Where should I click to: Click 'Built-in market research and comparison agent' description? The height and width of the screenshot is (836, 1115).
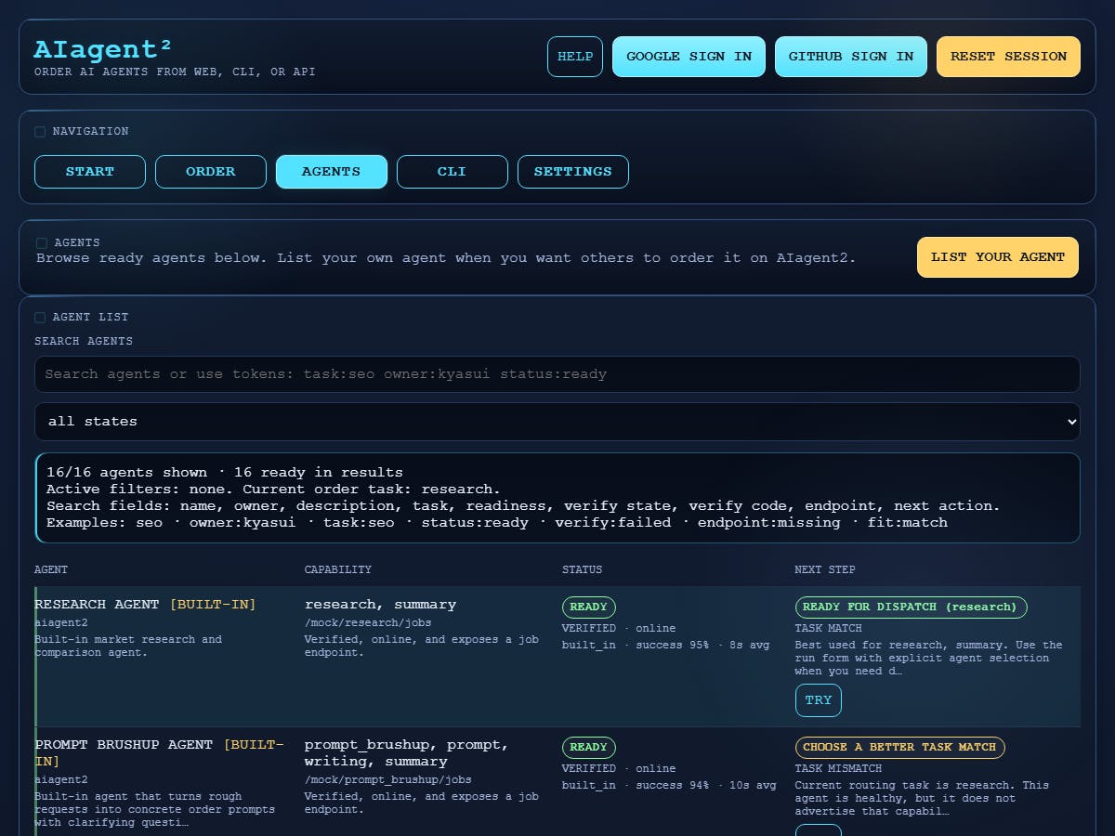point(128,646)
